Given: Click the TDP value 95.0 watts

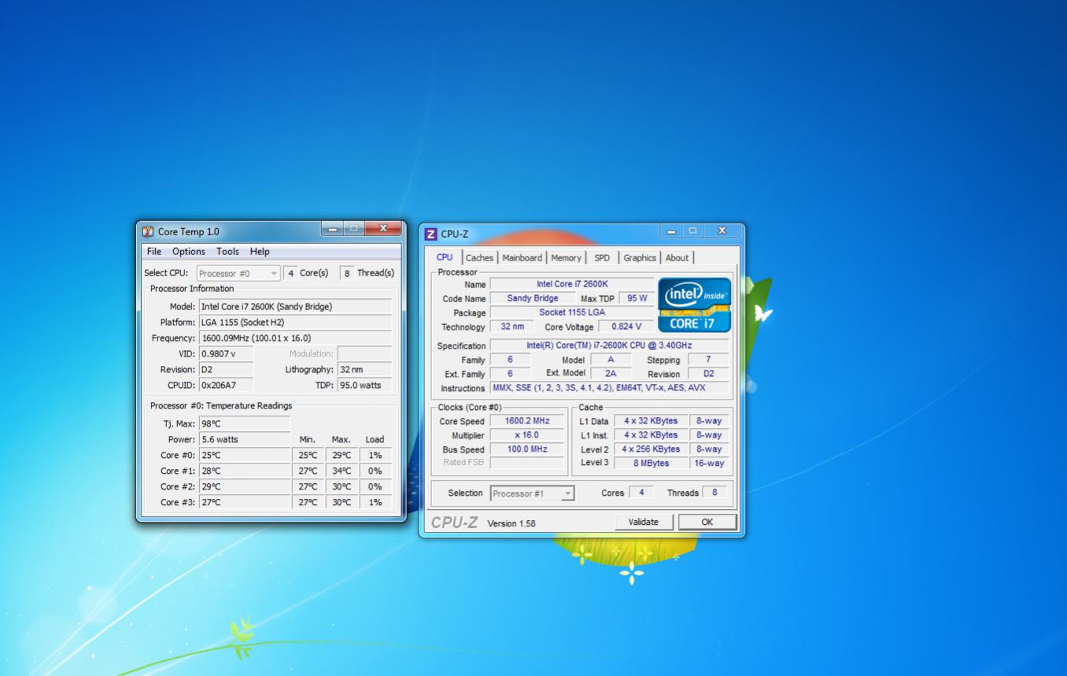Looking at the screenshot, I should tap(364, 386).
